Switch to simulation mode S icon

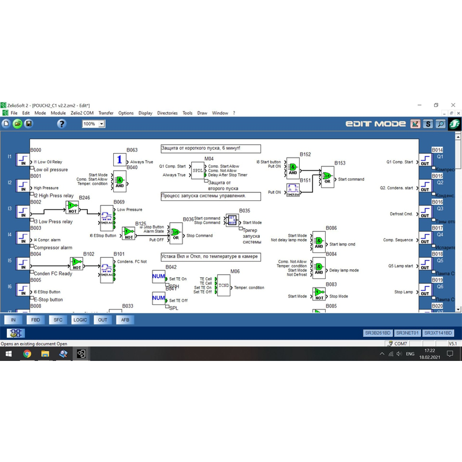tap(428, 124)
